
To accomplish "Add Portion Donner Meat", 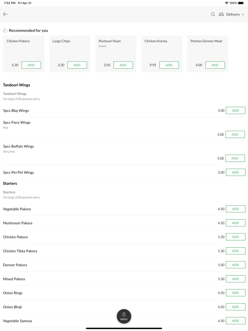I will click(x=215, y=65).
